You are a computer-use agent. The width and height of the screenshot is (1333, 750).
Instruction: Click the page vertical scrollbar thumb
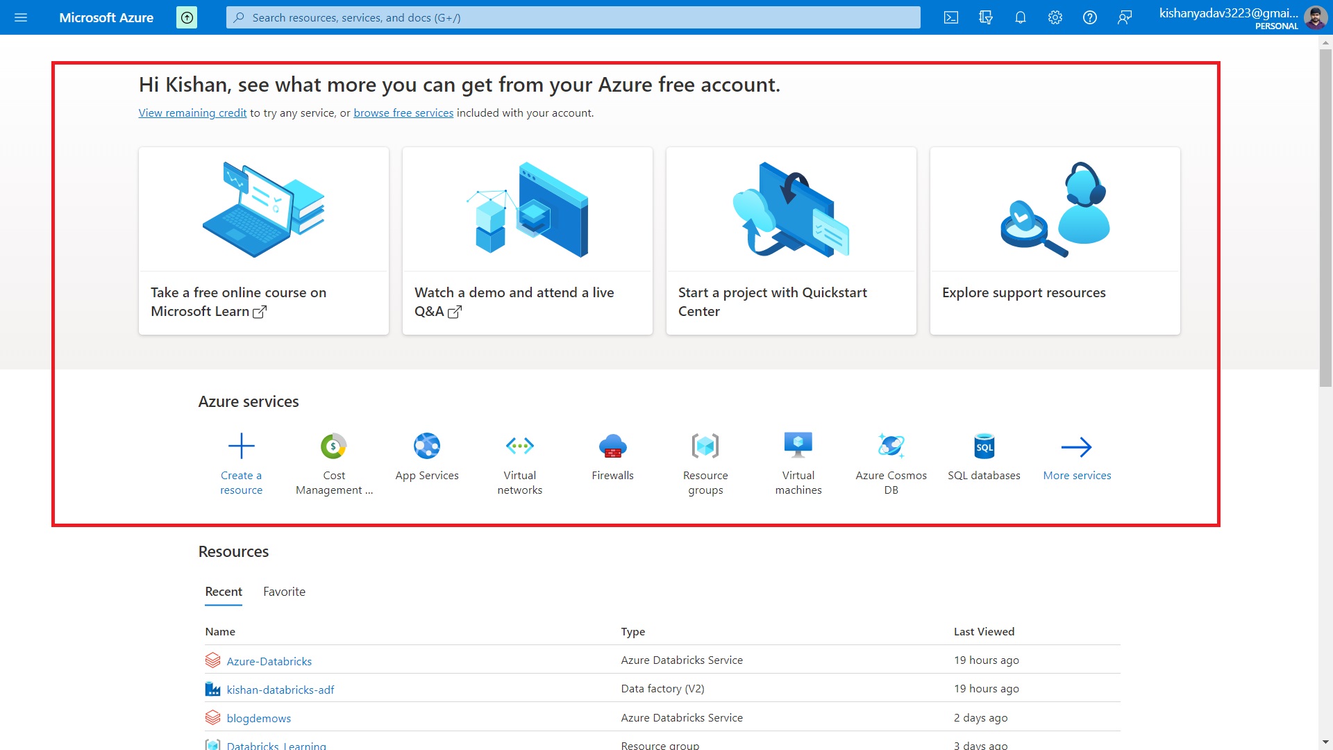[x=1325, y=218]
